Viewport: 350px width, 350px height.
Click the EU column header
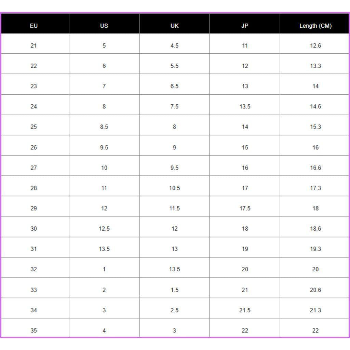click(33, 26)
